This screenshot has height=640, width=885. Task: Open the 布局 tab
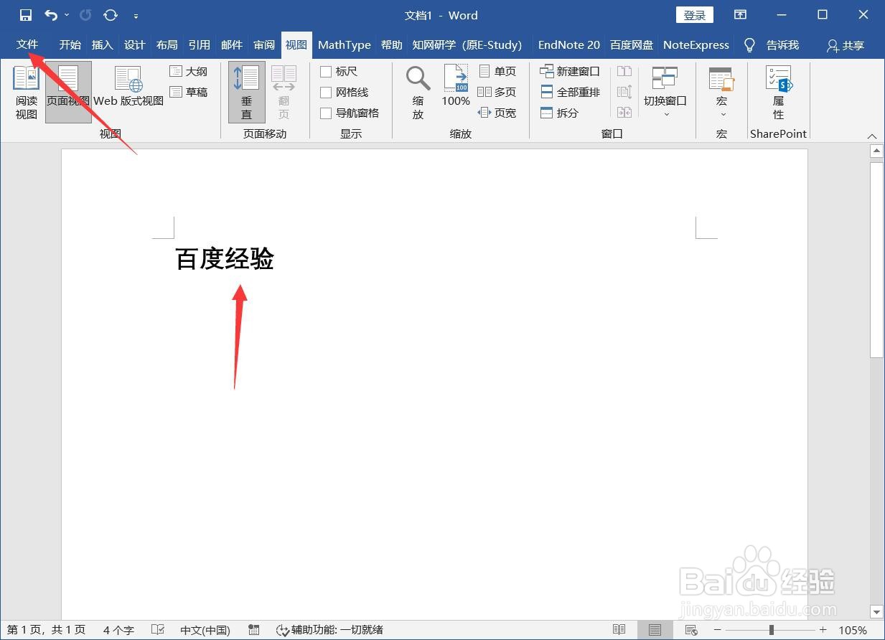167,44
